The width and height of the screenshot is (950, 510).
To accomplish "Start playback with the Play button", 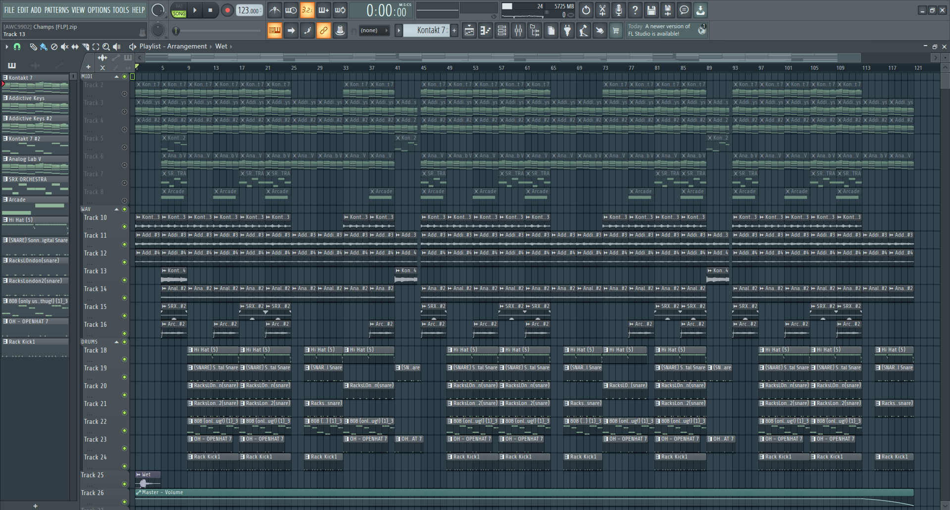I will coord(195,10).
